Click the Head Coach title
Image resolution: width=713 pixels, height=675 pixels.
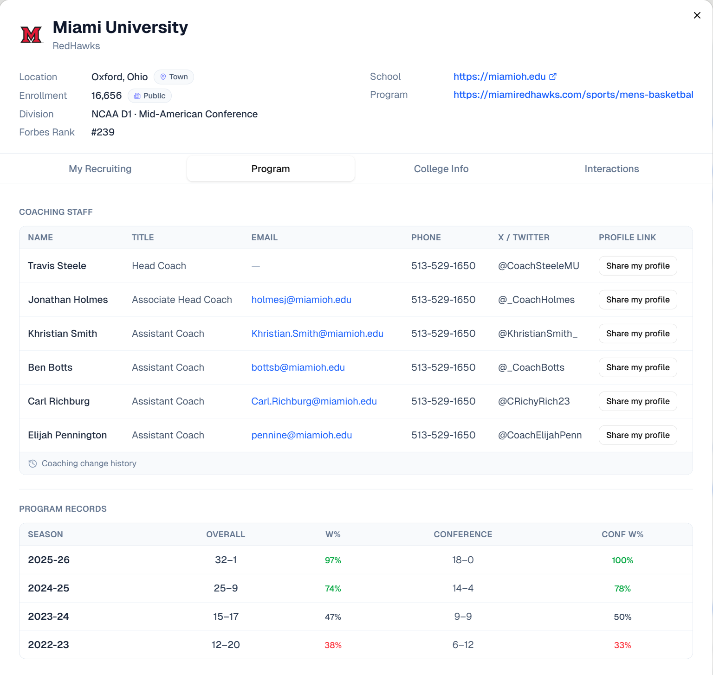159,266
